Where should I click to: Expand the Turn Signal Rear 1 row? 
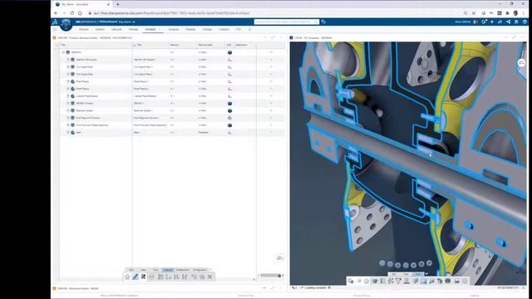tap(68, 66)
